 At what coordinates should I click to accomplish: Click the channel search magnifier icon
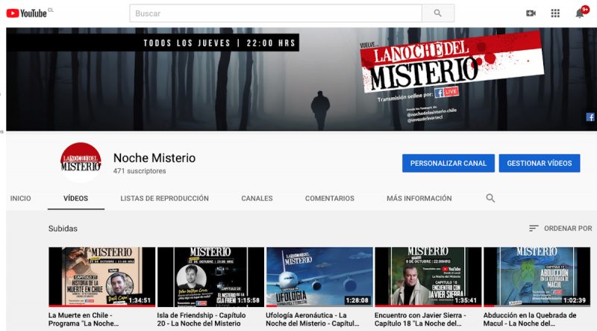coord(490,198)
